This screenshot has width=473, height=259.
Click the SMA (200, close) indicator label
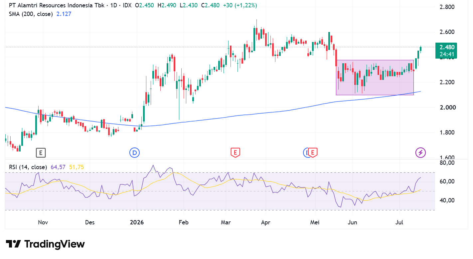point(31,14)
